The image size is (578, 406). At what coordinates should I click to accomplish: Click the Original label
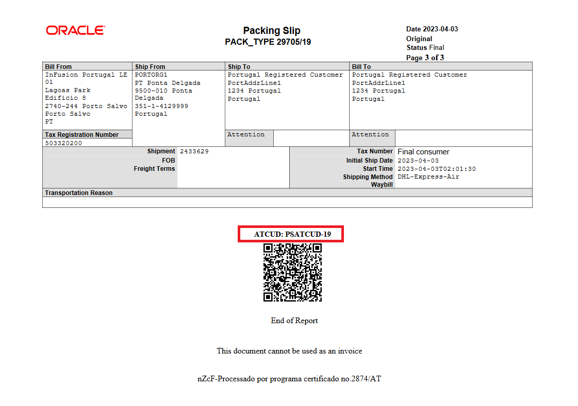(x=419, y=39)
